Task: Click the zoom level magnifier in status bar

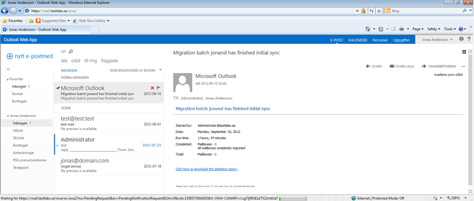Action: (449, 198)
